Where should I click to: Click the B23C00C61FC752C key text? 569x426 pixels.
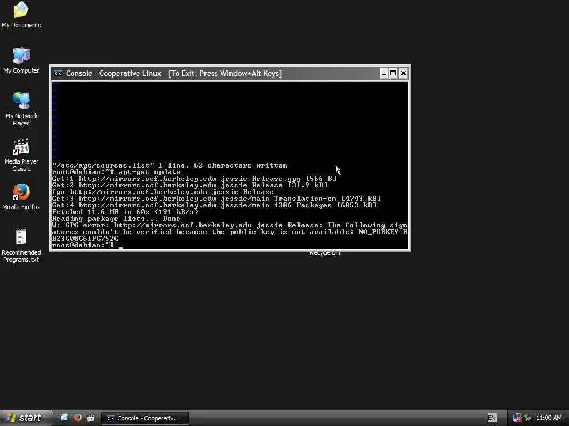click(x=85, y=239)
